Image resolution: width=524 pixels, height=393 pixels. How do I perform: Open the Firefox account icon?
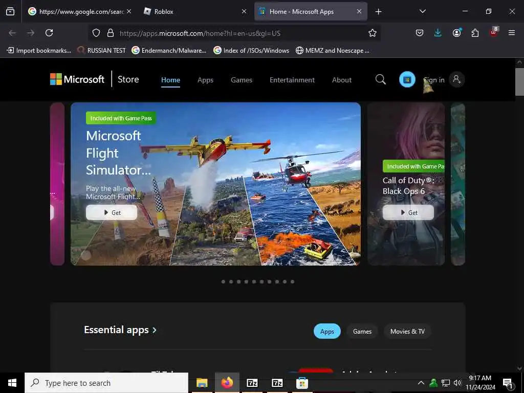(456, 33)
